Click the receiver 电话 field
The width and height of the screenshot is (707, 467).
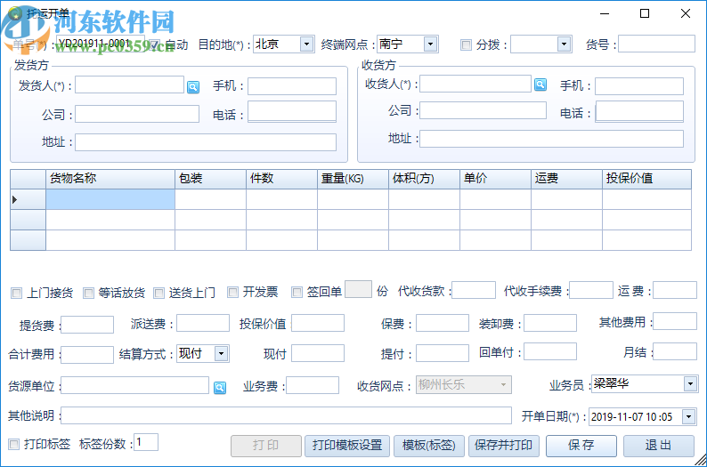point(639,112)
